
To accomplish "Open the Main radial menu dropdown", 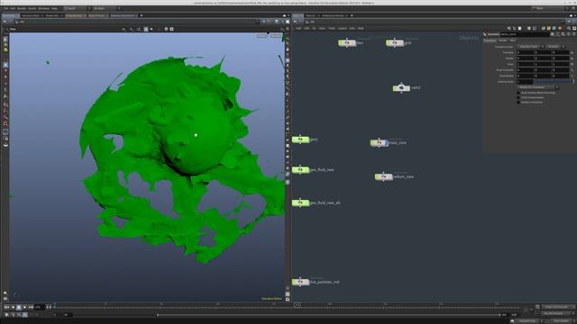I will (106, 8).
